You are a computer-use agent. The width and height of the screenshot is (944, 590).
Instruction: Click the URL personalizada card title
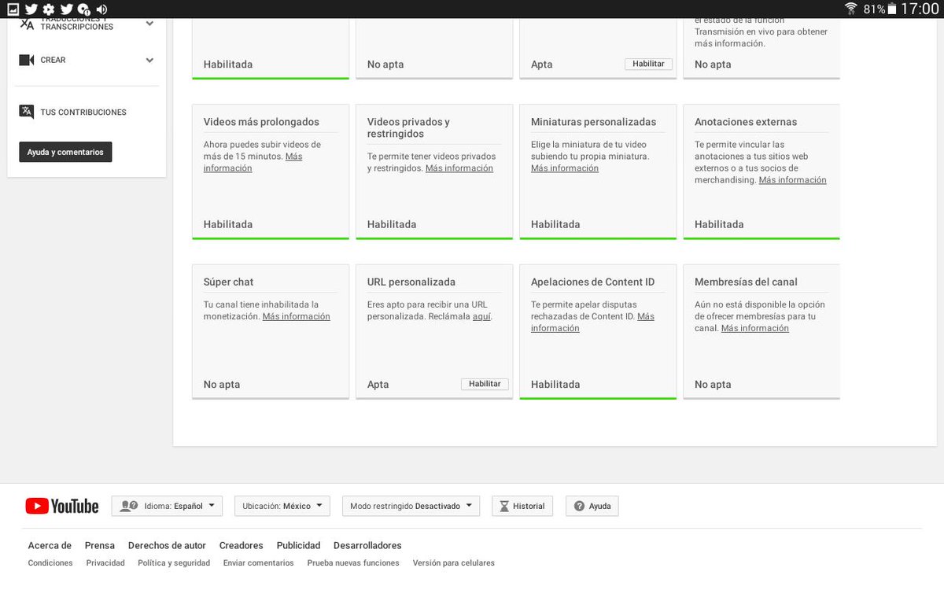click(411, 282)
